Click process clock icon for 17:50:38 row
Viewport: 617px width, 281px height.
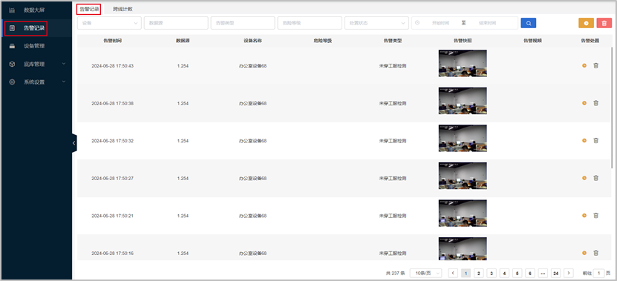[x=584, y=103]
